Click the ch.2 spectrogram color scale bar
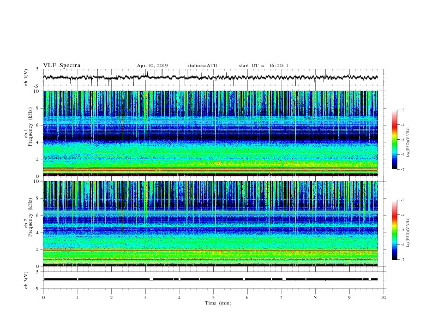The image size is (432, 334). [x=394, y=230]
